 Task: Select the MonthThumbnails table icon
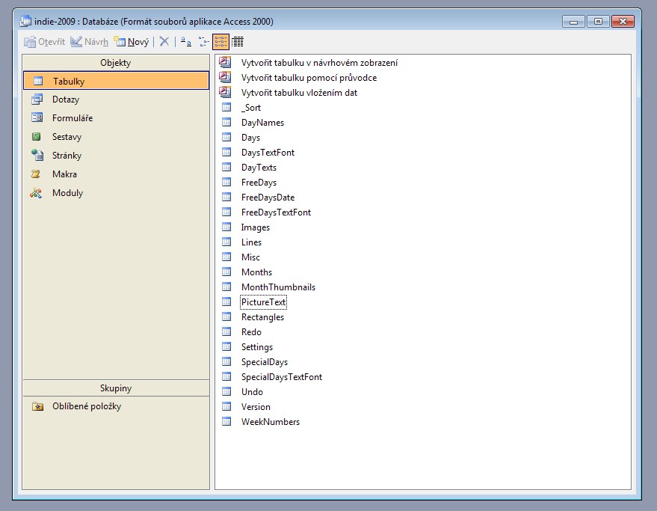pyautogui.click(x=226, y=287)
